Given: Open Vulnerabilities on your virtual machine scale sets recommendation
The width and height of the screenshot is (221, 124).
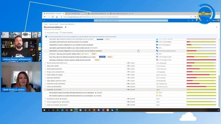Looking at the screenshot, I should point(75,51).
